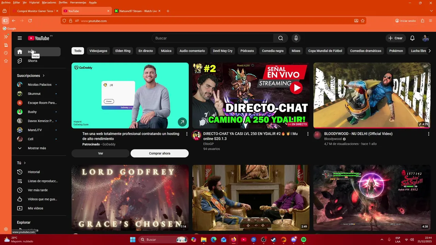Go to Shorts in the sidebar
The height and width of the screenshot is (245, 436).
pyautogui.click(x=37, y=61)
